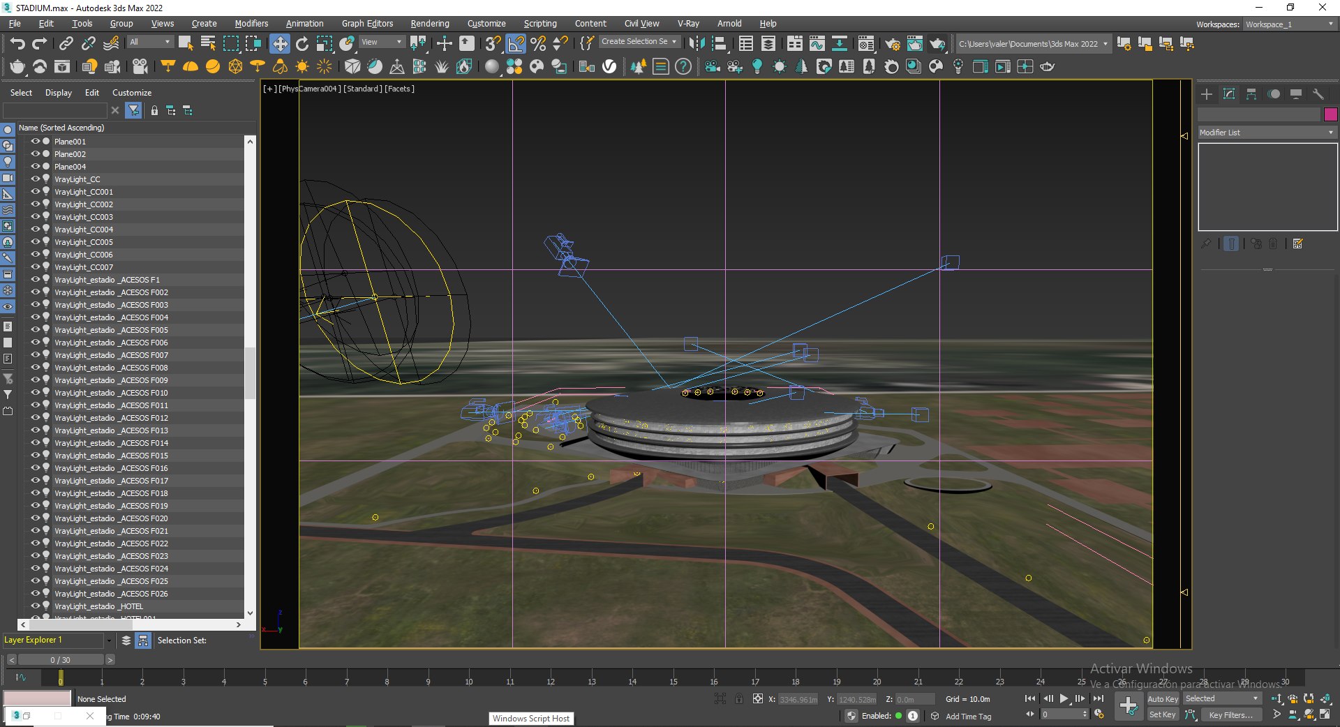The width and height of the screenshot is (1340, 727).
Task: Click the V-Ray logo icon in toolbar
Action: (x=609, y=66)
